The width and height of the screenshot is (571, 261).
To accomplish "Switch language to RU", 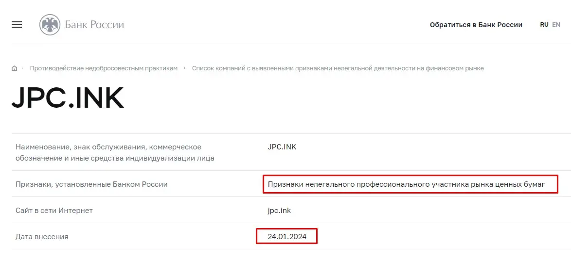I will [544, 24].
